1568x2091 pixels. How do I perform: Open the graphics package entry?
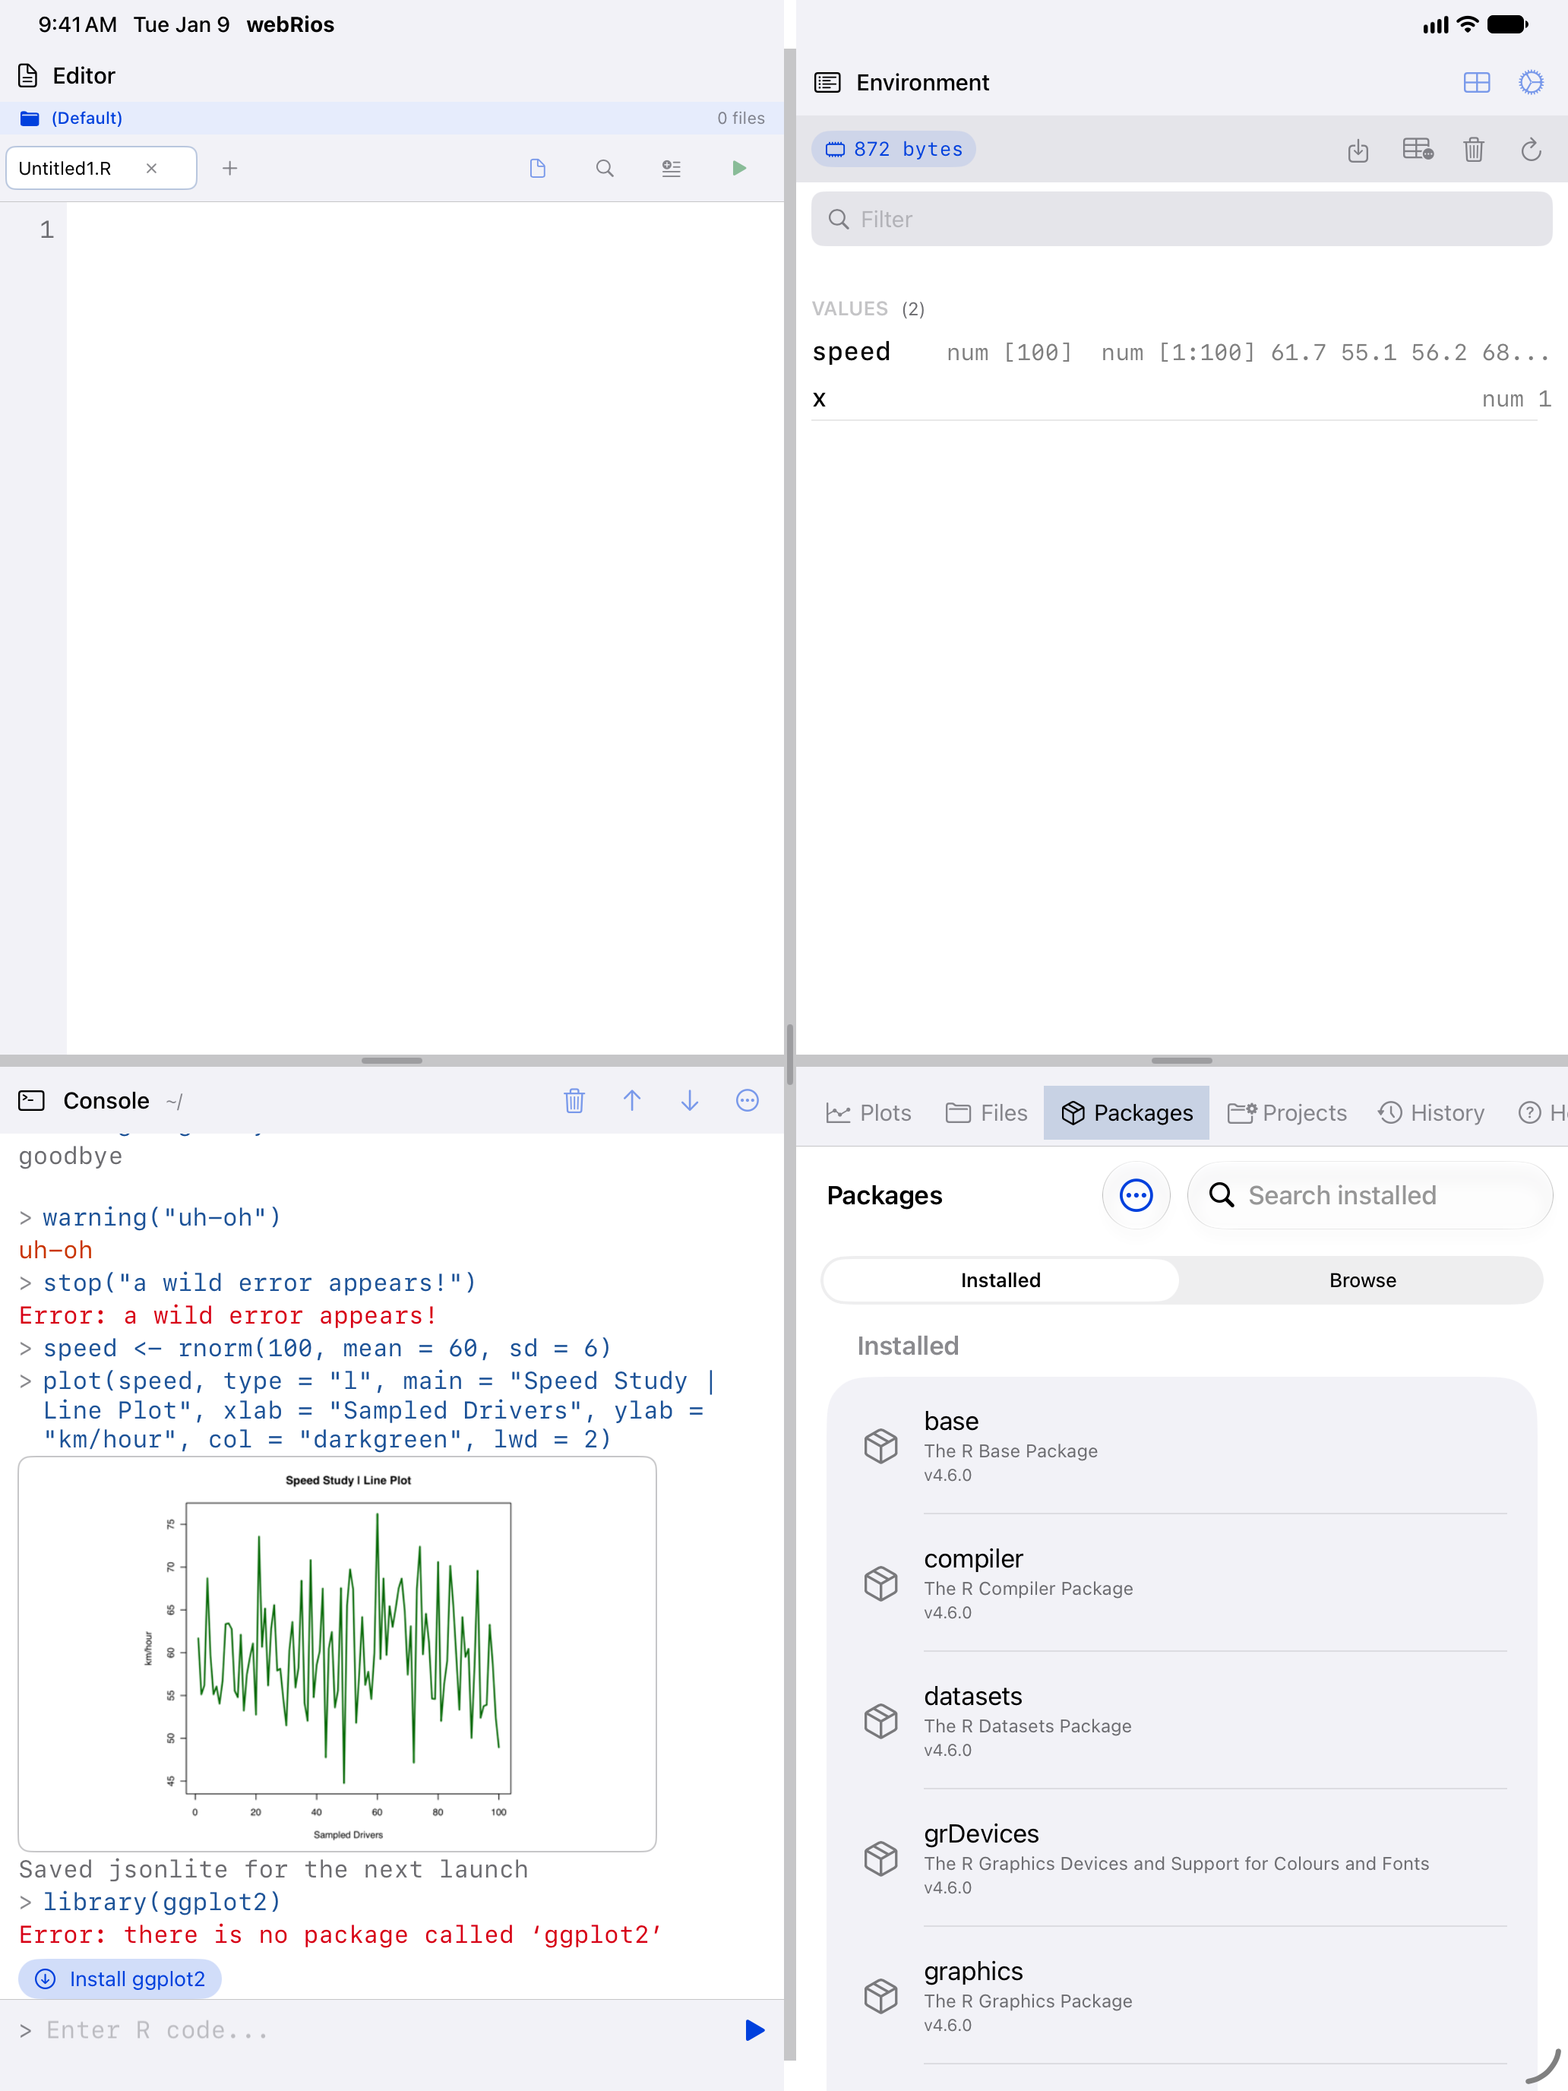pyautogui.click(x=1181, y=1995)
